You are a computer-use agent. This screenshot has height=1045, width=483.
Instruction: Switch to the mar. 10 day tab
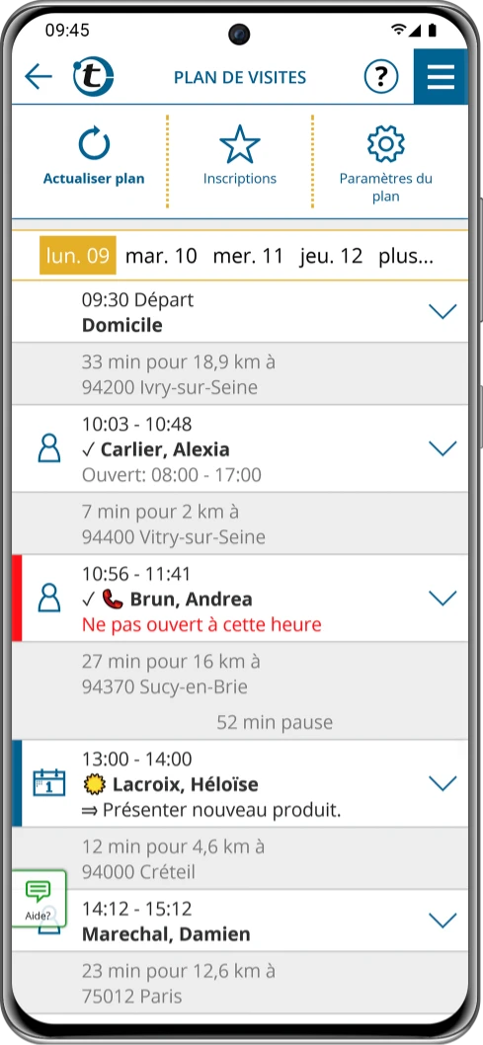click(161, 256)
